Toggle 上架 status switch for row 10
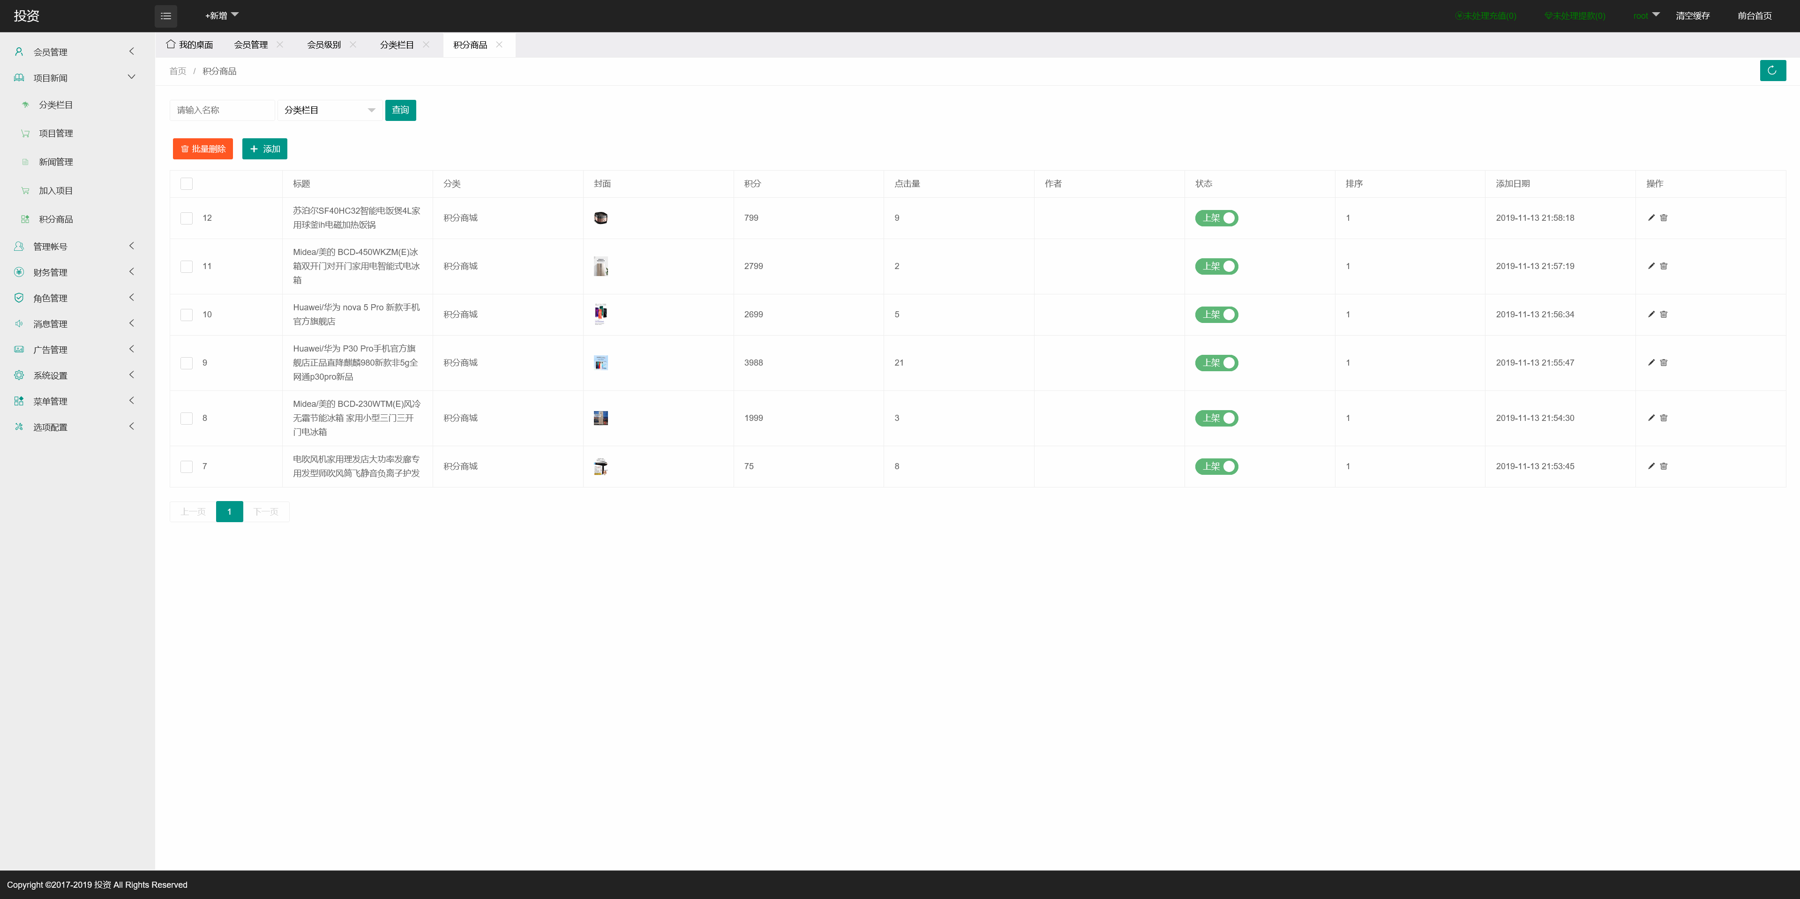The width and height of the screenshot is (1800, 899). (x=1216, y=315)
